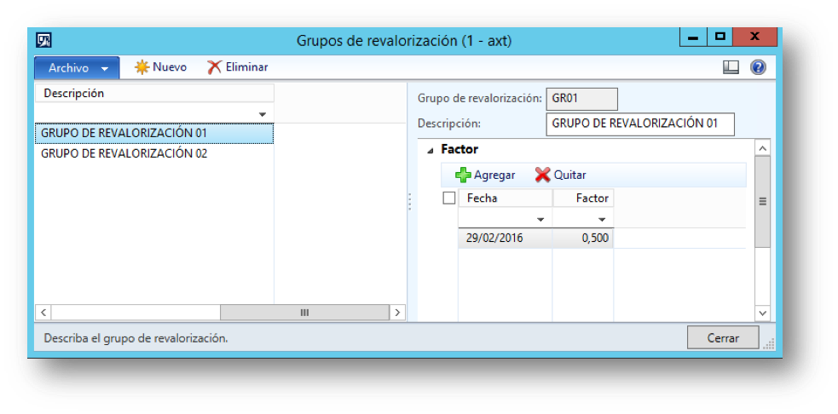Screen dimensions: 838x414
Task: Click the Descripción column header in list
Action: pos(154,94)
